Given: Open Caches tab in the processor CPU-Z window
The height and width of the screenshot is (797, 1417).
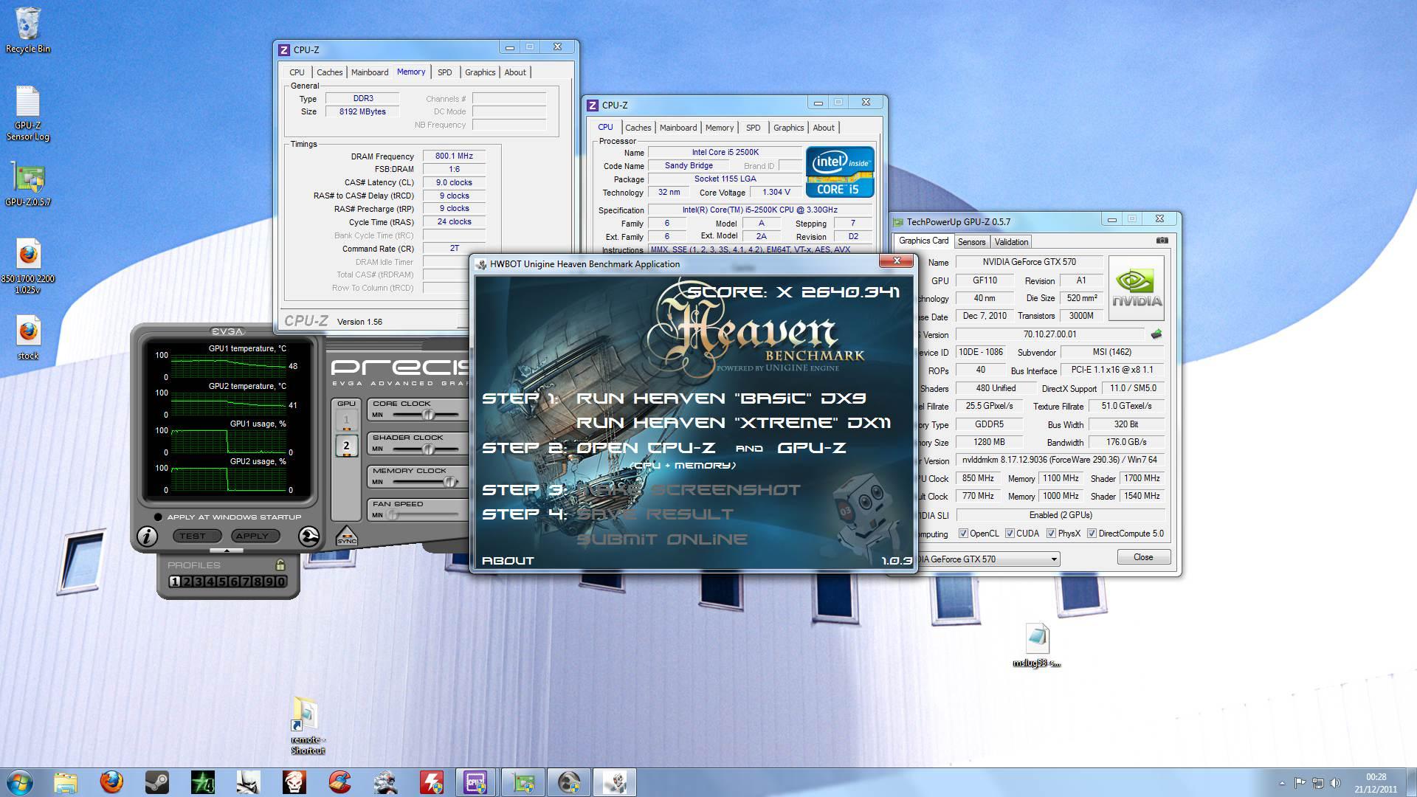Looking at the screenshot, I should coord(638,128).
